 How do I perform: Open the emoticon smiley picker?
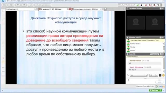163,75
